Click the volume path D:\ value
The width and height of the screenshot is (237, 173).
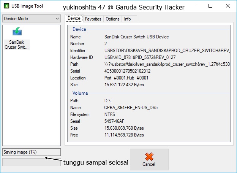tap(108, 101)
